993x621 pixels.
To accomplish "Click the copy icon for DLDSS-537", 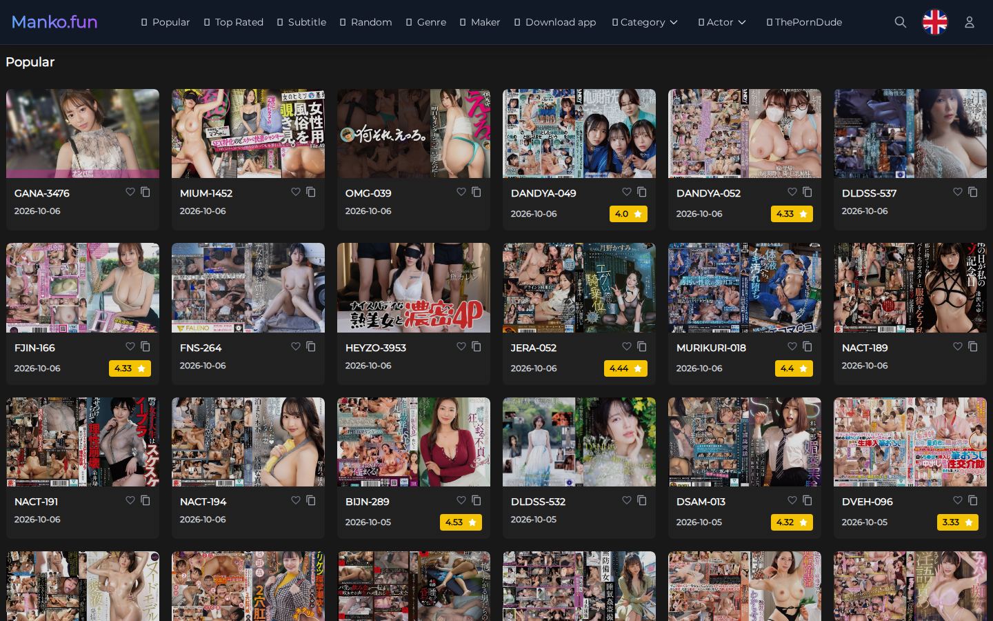I will (973, 192).
